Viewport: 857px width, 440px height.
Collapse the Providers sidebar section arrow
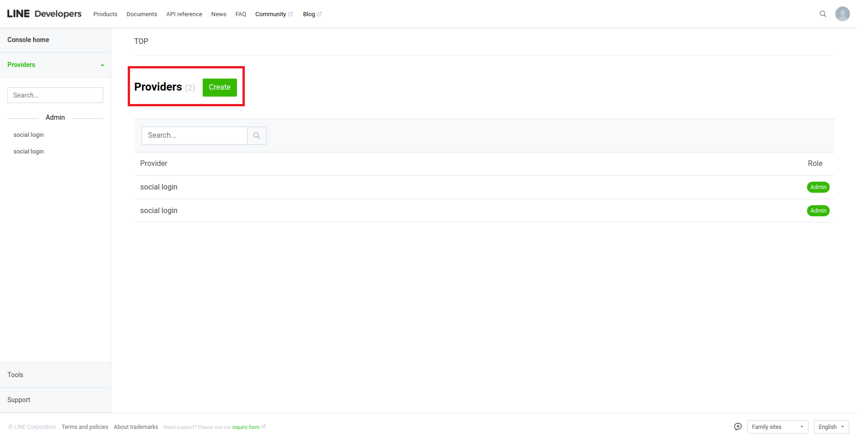tap(102, 65)
